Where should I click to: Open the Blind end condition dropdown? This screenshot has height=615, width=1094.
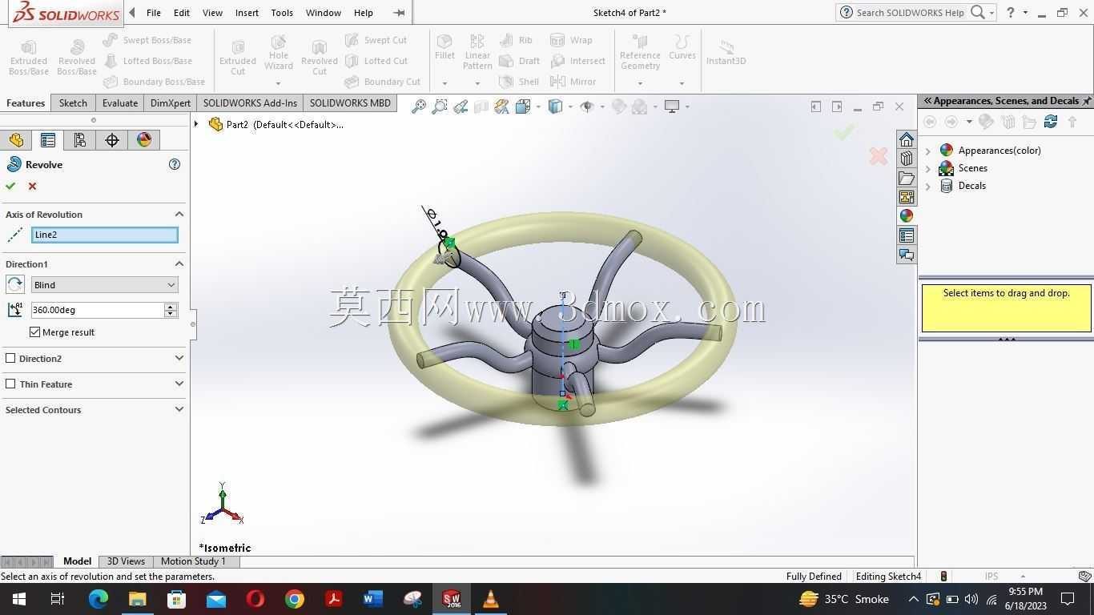coord(104,285)
